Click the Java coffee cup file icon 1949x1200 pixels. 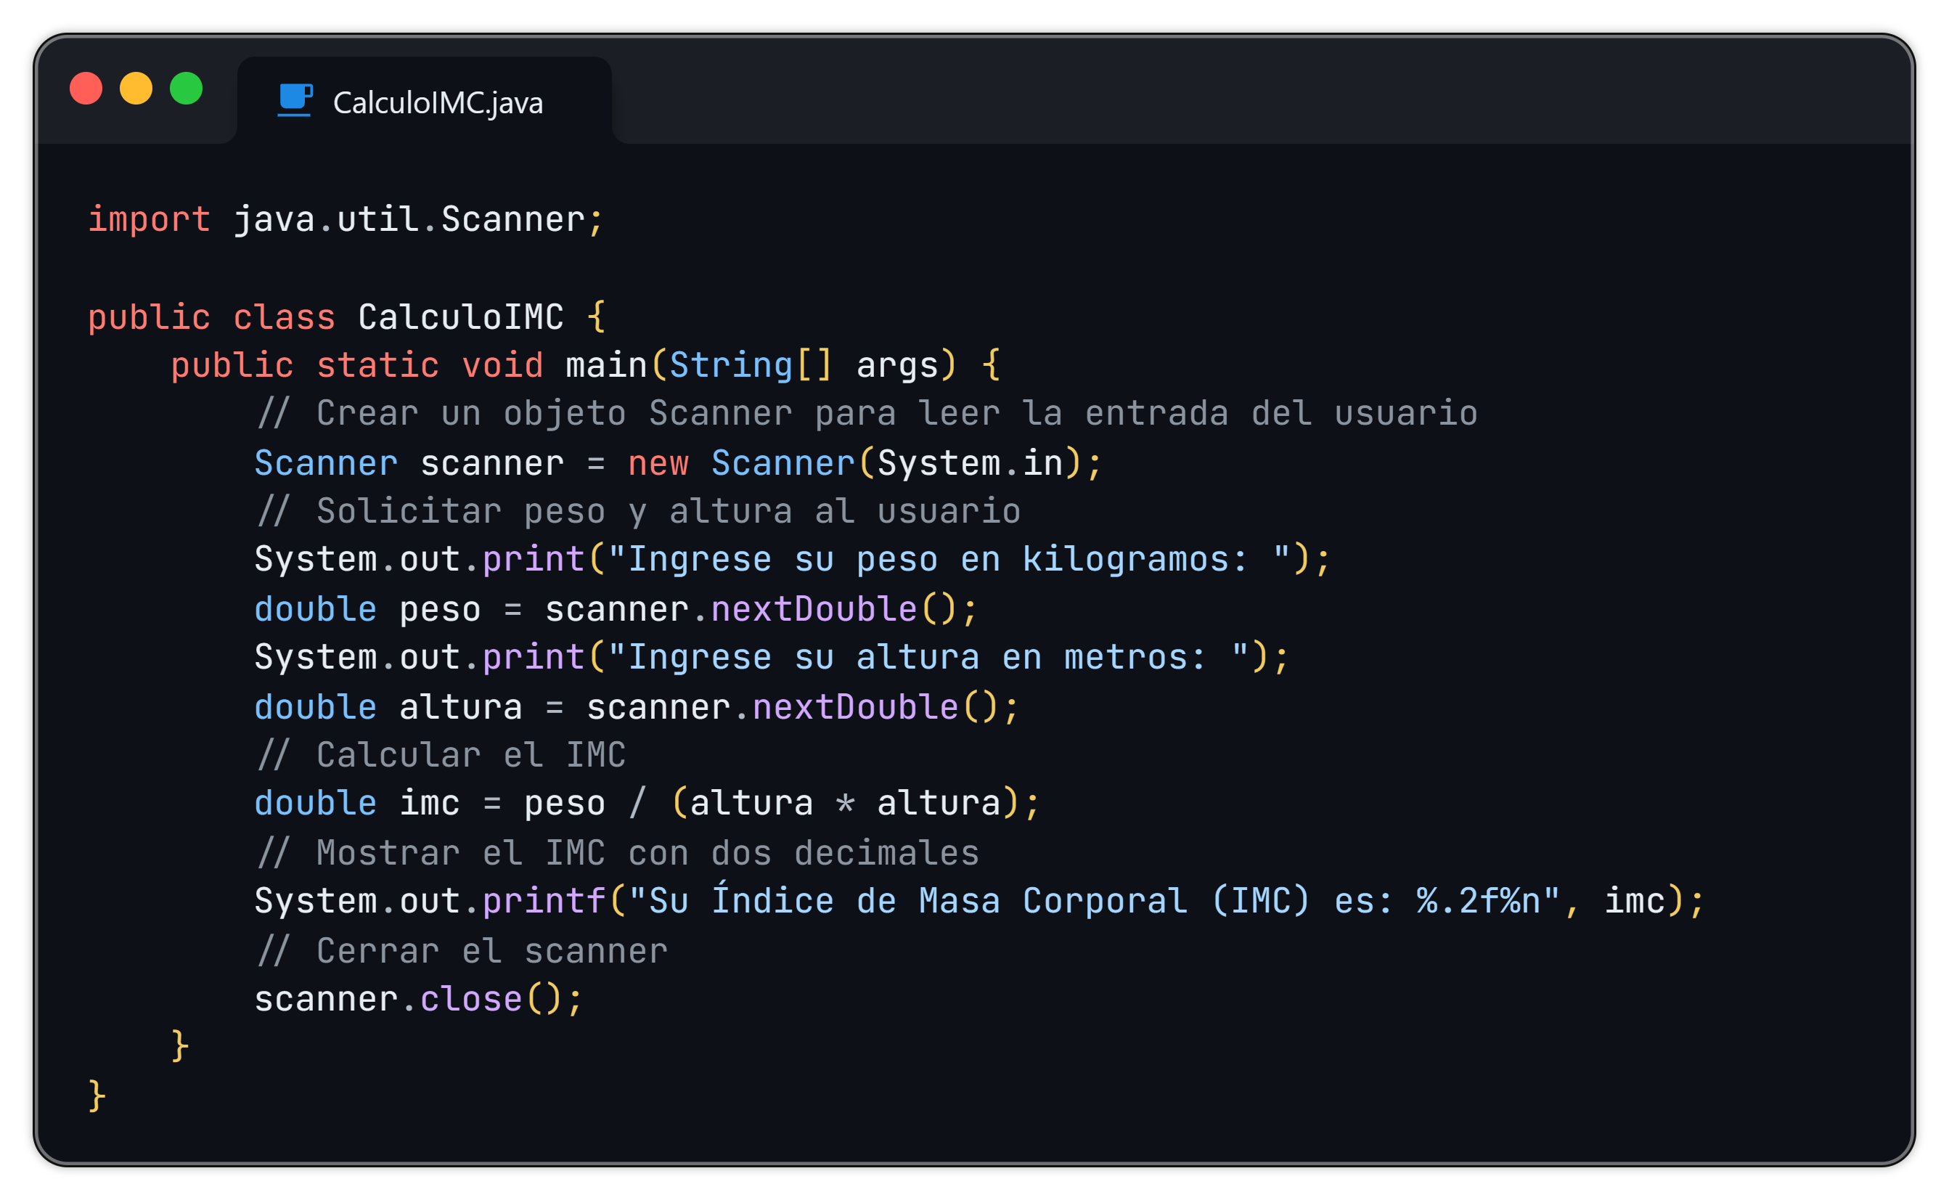[295, 101]
